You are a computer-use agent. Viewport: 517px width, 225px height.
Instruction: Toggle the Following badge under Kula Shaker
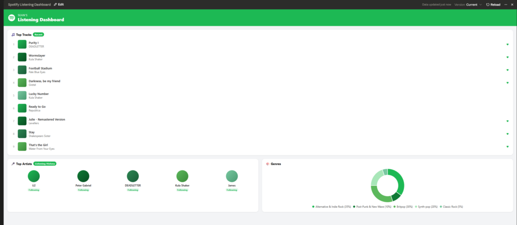click(x=182, y=190)
